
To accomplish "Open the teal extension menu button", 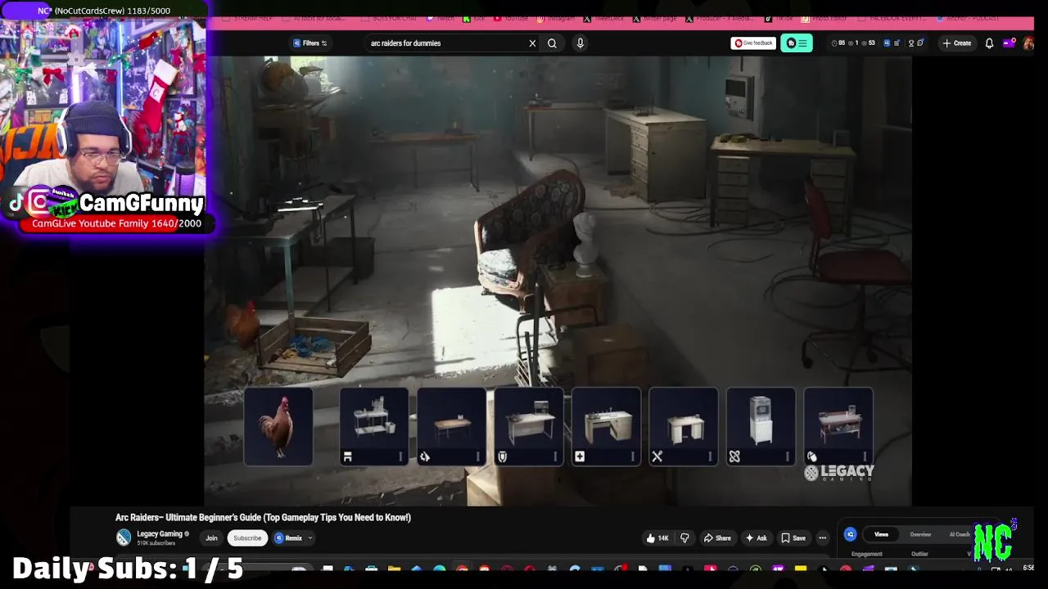I will tap(797, 43).
